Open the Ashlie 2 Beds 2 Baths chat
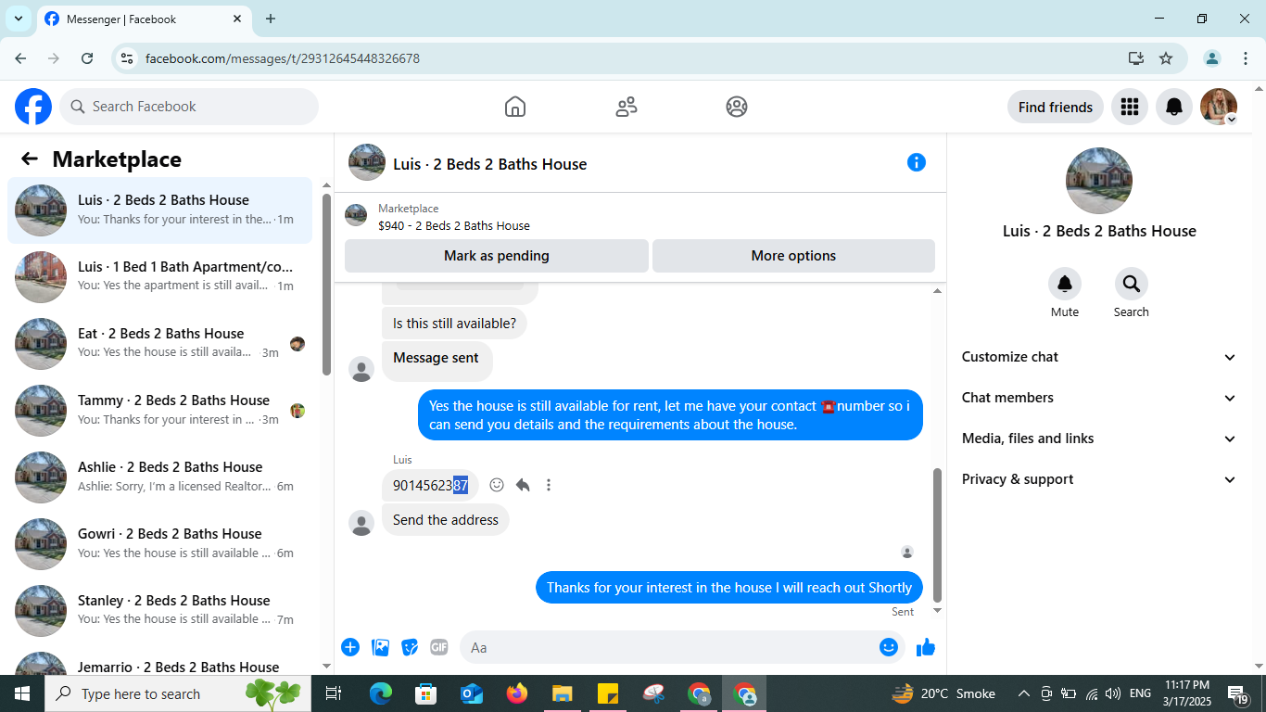The image size is (1266, 712). [159, 477]
